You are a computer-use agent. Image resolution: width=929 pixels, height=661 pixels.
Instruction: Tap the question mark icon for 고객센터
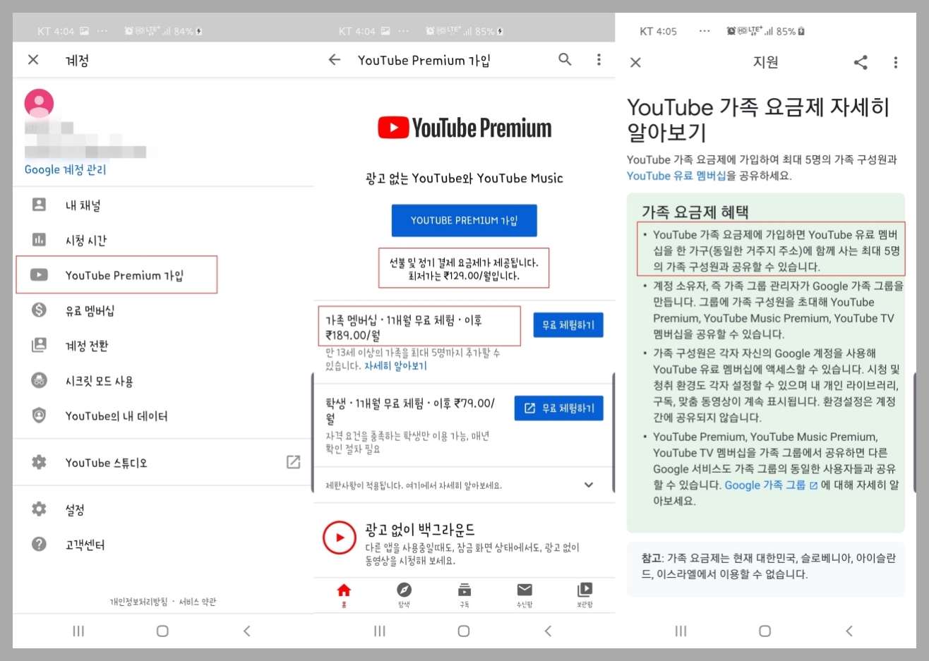pos(39,544)
